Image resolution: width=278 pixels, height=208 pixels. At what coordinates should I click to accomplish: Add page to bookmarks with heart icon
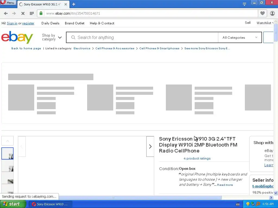263,13
